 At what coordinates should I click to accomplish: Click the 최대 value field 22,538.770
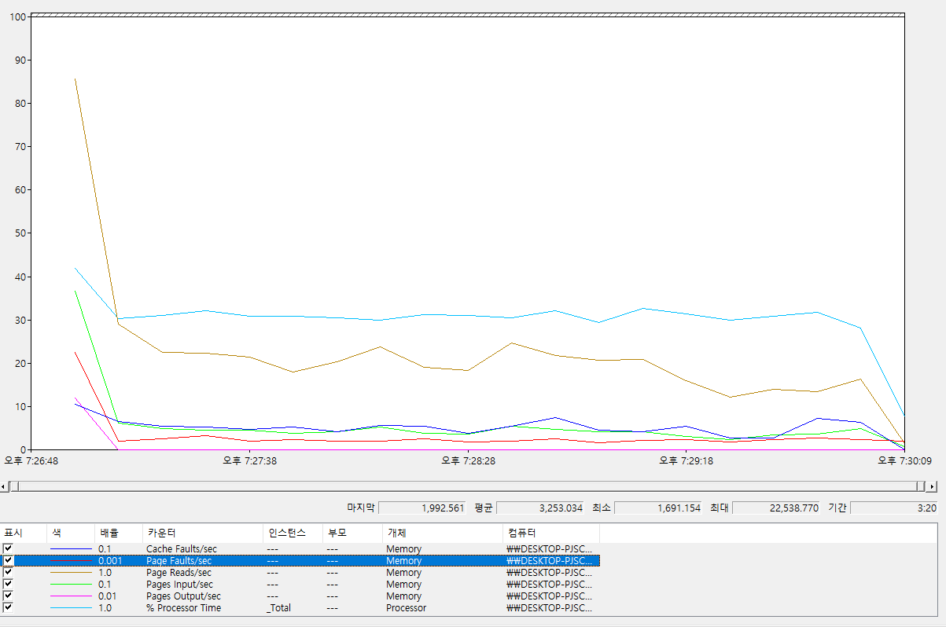pos(776,508)
